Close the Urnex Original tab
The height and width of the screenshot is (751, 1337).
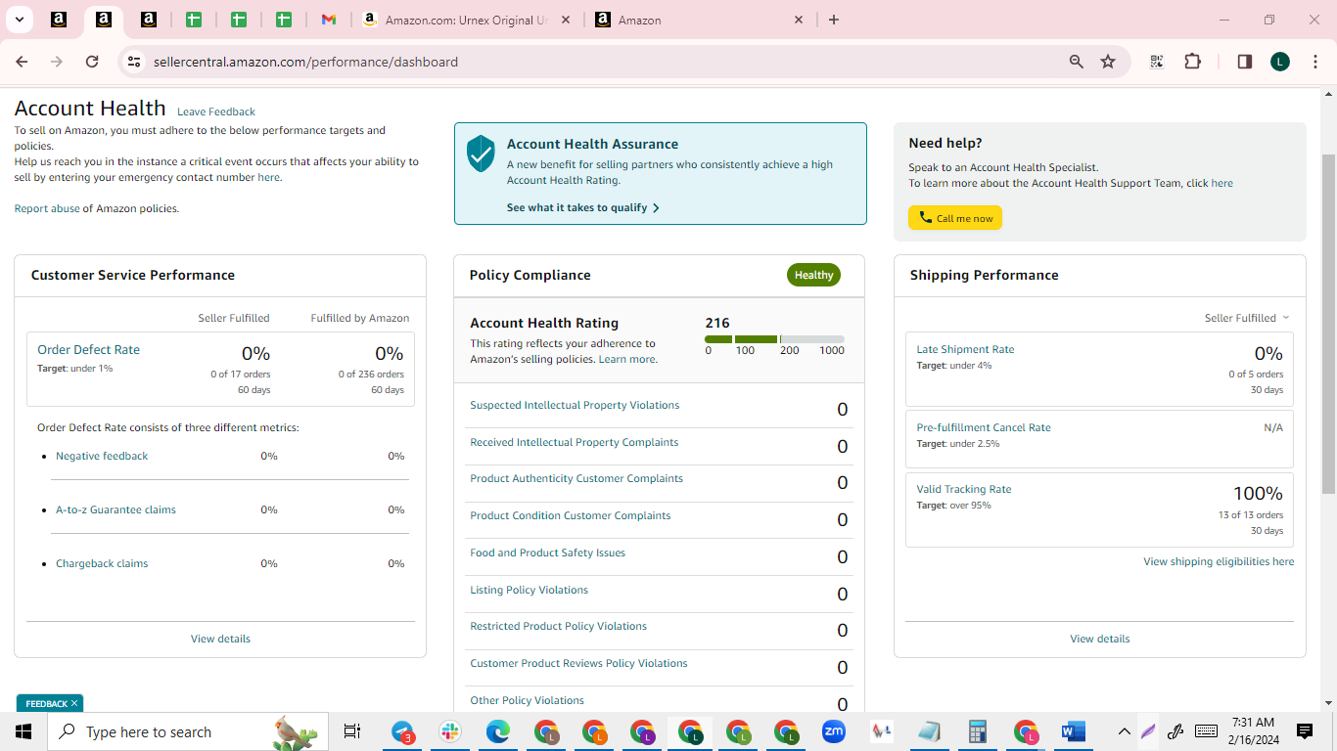click(566, 20)
